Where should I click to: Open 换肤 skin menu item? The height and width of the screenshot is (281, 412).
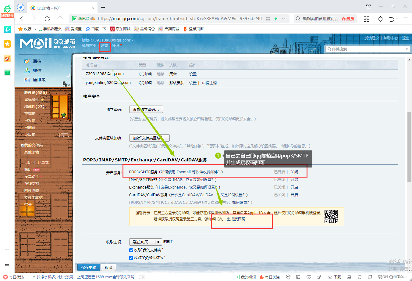pyautogui.click(x=116, y=46)
